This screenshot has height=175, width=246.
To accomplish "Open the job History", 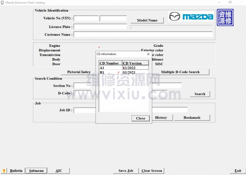I will pyautogui.click(x=161, y=118).
